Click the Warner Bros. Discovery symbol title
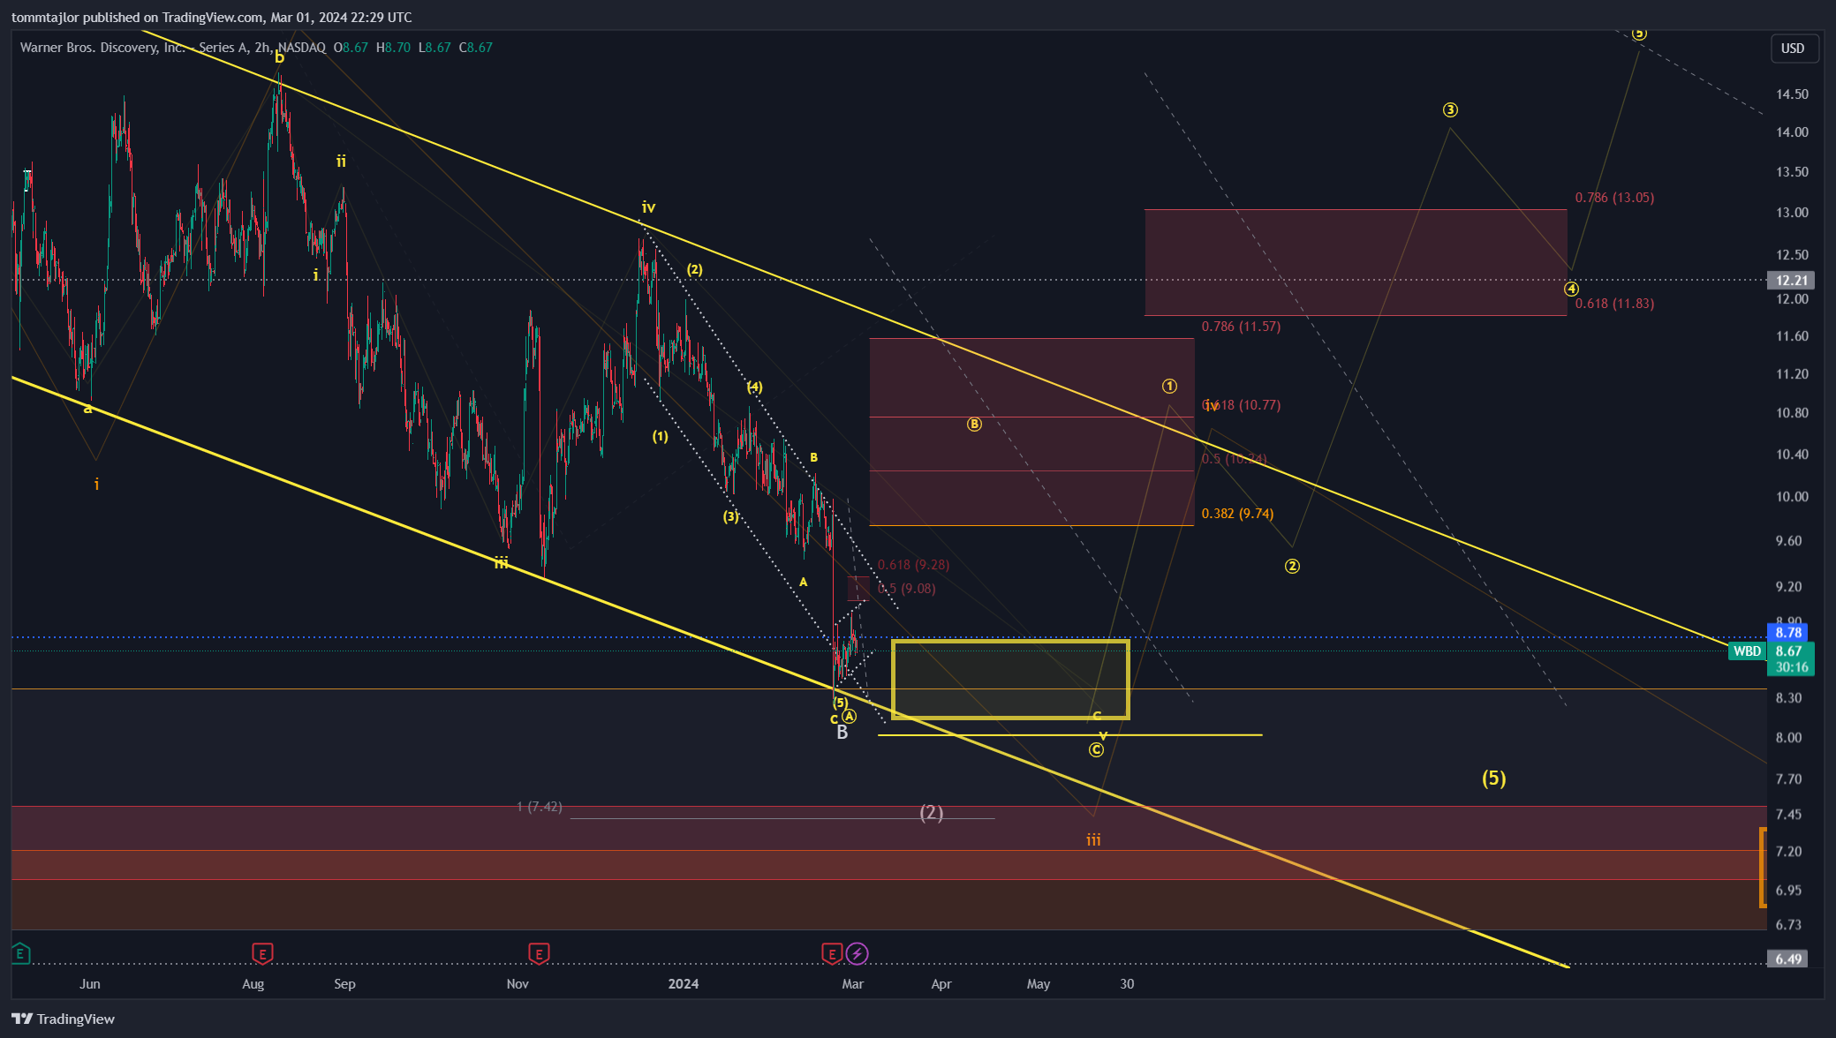Image resolution: width=1836 pixels, height=1038 pixels. point(173,48)
